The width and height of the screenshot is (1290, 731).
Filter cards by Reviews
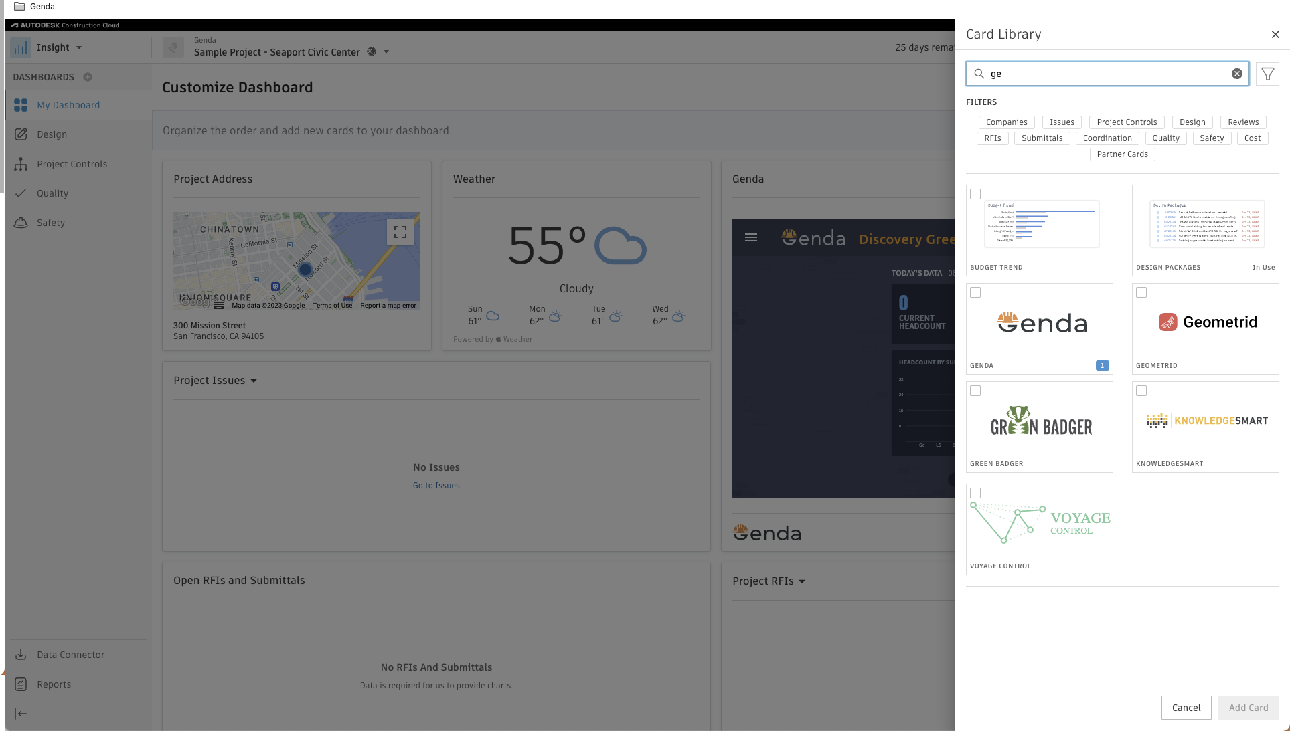click(1243, 122)
